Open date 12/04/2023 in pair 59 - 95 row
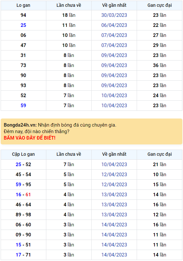The width and height of the screenshot is (183, 261). [x=114, y=185]
